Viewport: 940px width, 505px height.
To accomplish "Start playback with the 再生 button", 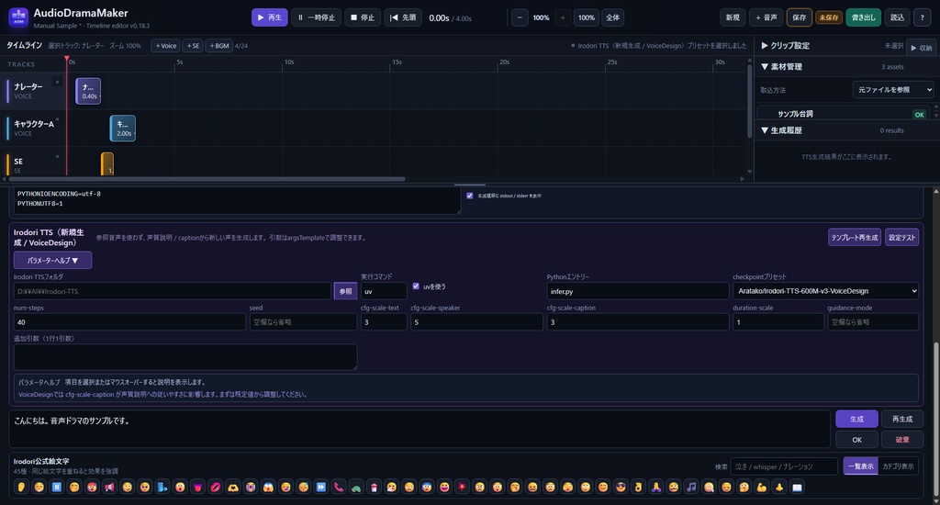I will (x=269, y=17).
